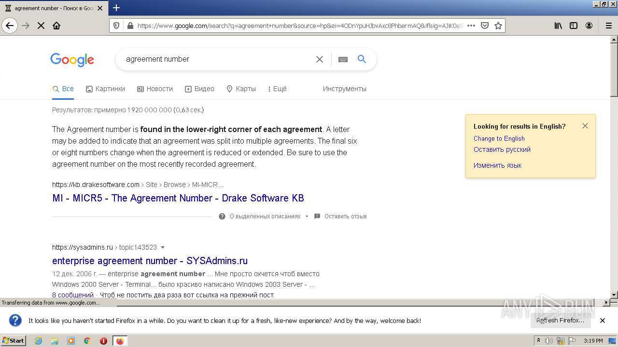
Task: Submit search with magnifier icon
Action: [x=362, y=59]
